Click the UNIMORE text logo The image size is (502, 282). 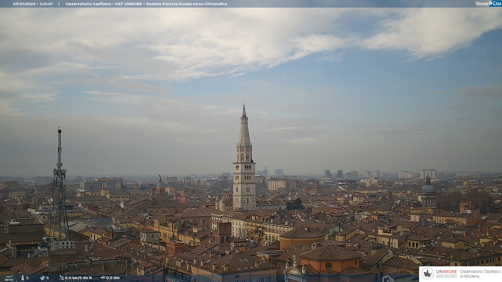[x=446, y=272]
